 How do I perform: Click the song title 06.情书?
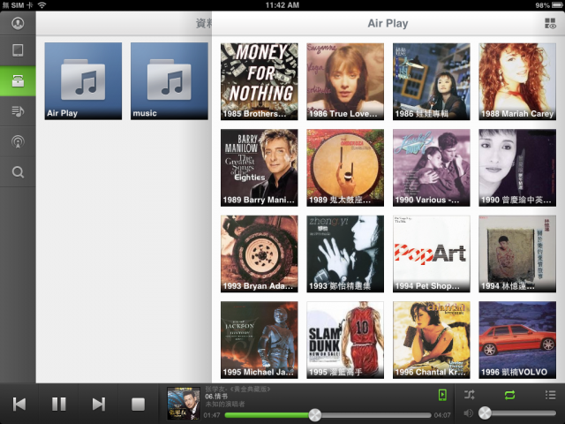(216, 397)
